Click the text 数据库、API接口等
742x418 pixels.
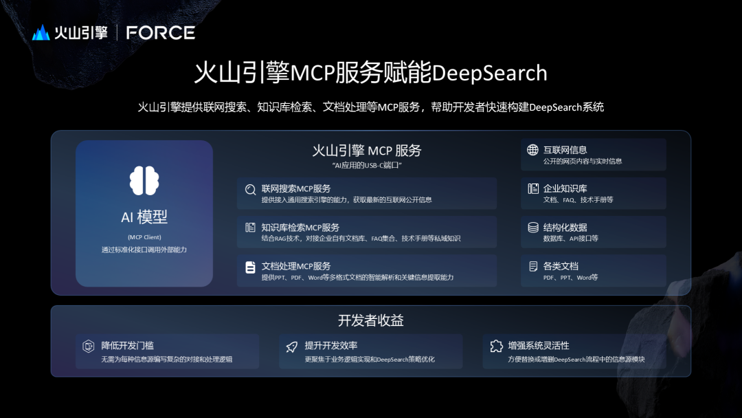[x=571, y=239]
